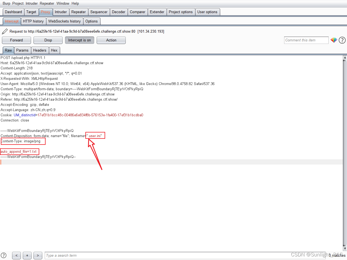This screenshot has height=260, width=347.
Task: Go to the Intruder tab
Action: (x=61, y=12)
